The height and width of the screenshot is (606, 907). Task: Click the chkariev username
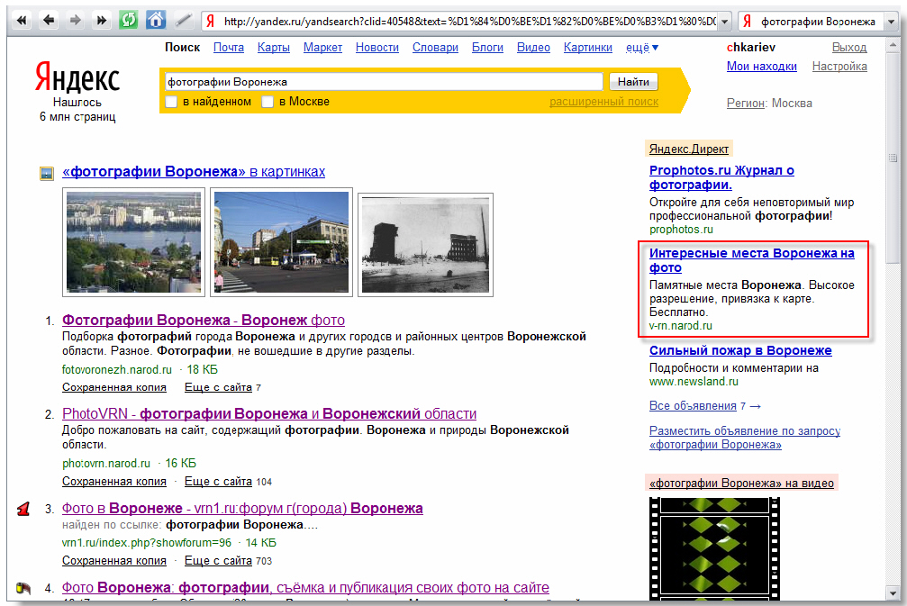pos(751,48)
